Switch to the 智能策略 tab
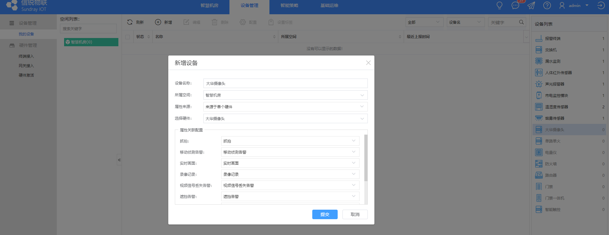This screenshot has width=609, height=235. coord(289,5)
